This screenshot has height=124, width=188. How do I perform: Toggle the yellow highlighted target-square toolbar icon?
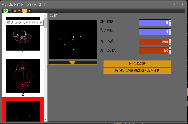(25, 11)
